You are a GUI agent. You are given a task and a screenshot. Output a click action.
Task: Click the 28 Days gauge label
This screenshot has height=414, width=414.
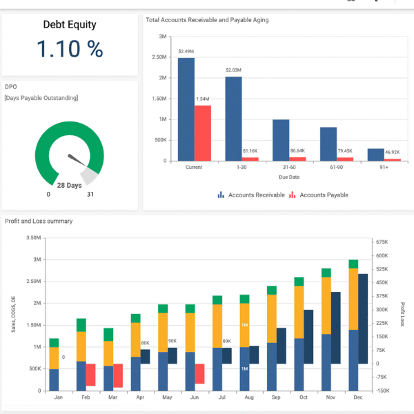(70, 186)
